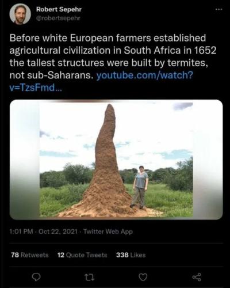Open the Twitter Web App source label
The width and height of the screenshot is (230, 288).
pyautogui.click(x=108, y=232)
